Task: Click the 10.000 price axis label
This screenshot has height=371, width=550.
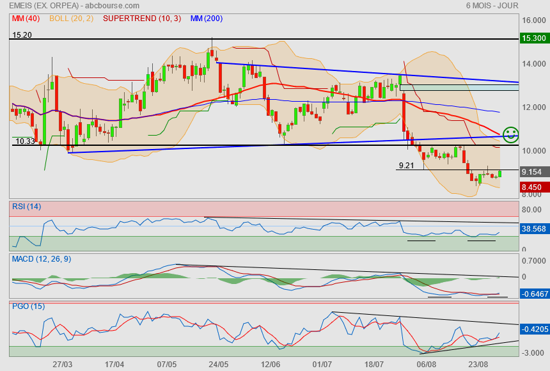Action: pyautogui.click(x=534, y=151)
